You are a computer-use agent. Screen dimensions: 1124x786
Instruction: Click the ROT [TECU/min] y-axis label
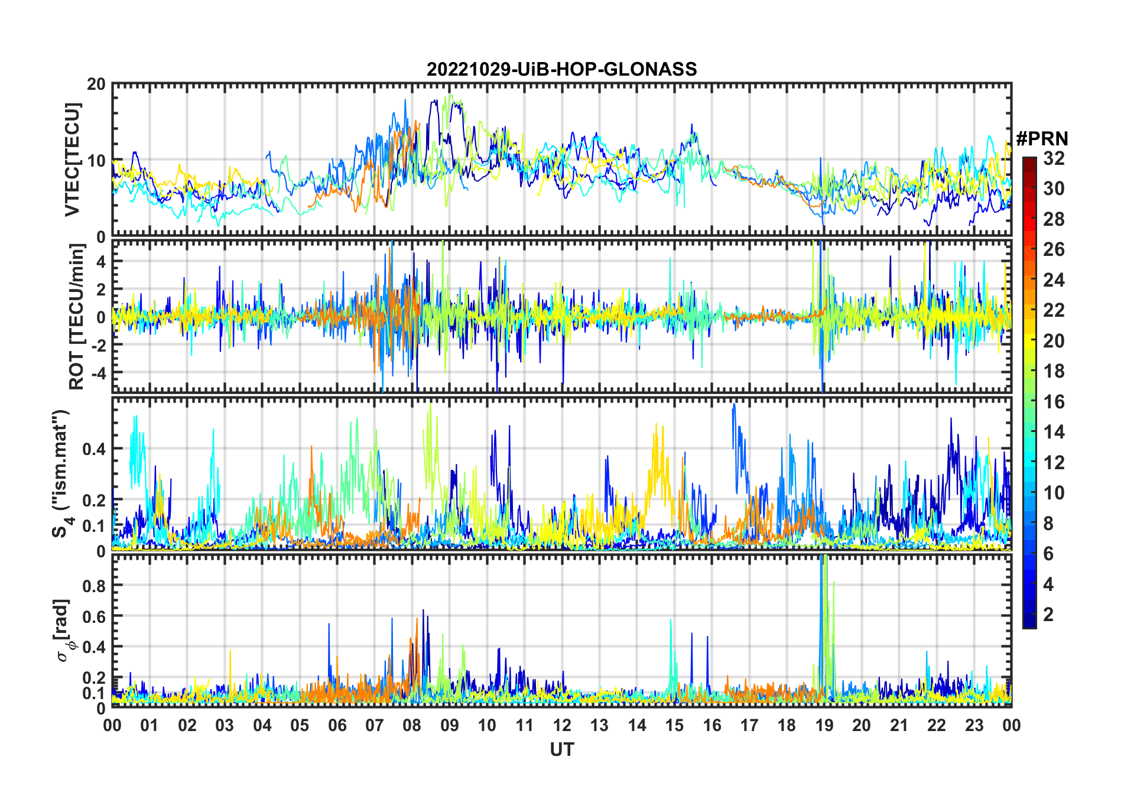(x=77, y=317)
